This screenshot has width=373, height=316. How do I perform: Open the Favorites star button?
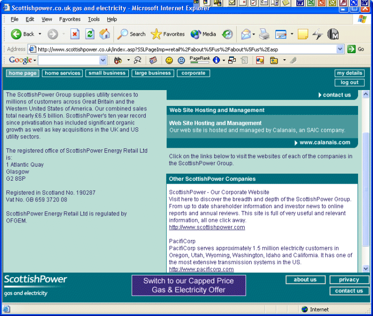168,34
